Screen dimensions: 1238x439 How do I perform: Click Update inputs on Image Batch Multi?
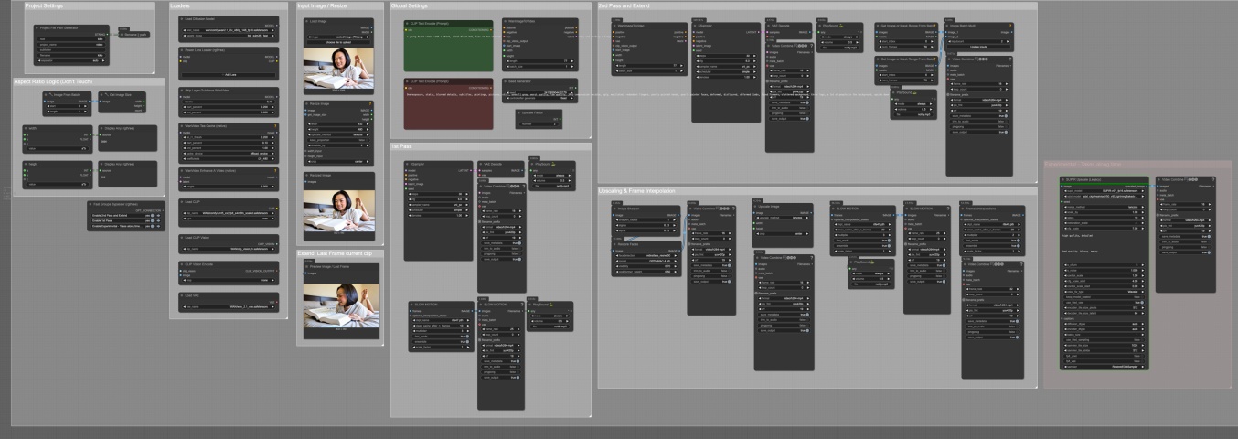[978, 47]
